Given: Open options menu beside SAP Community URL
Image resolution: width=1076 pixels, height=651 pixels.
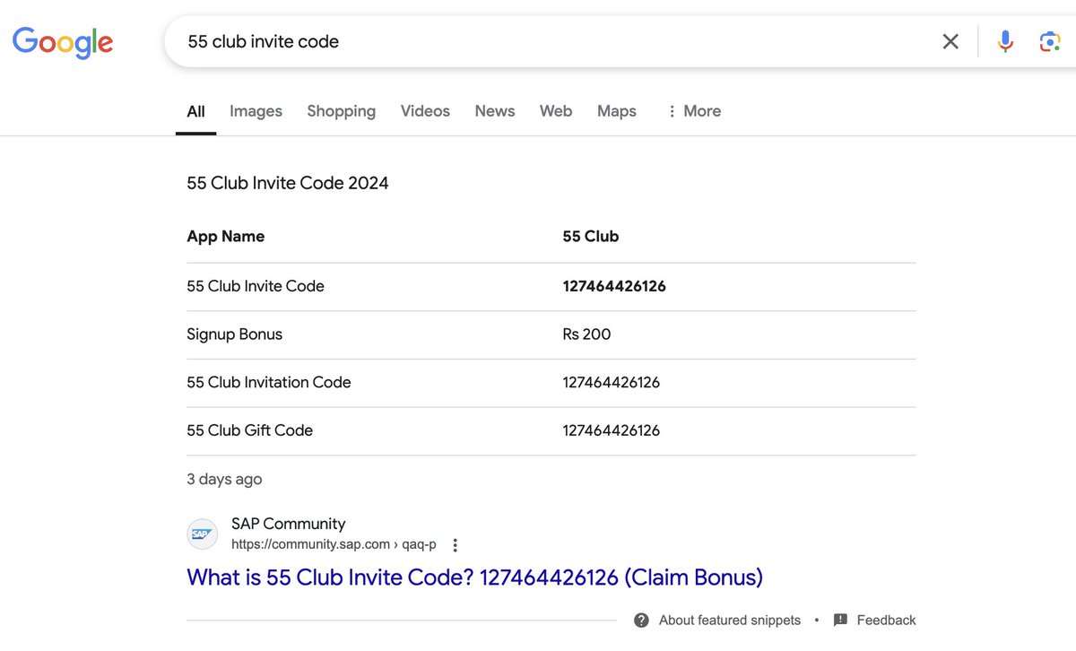Looking at the screenshot, I should tap(456, 545).
